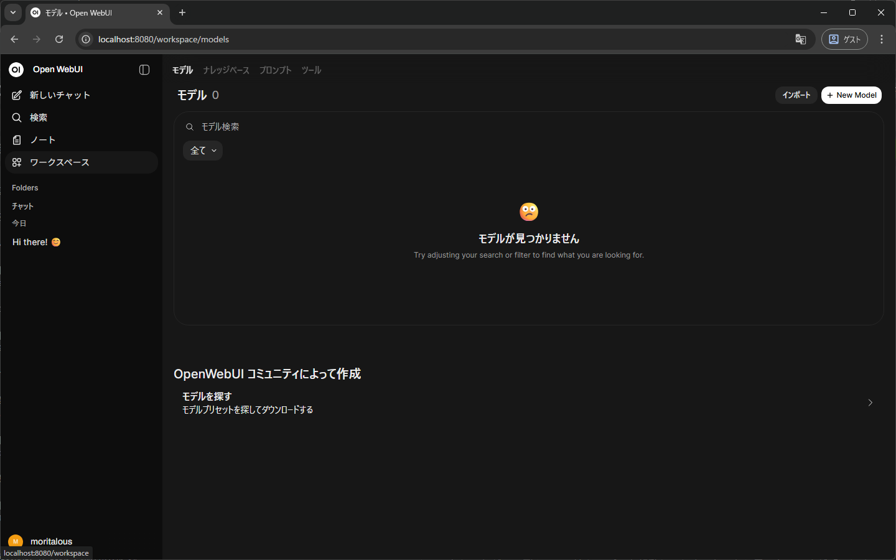Open a new browser tab with plus icon

pyautogui.click(x=182, y=12)
